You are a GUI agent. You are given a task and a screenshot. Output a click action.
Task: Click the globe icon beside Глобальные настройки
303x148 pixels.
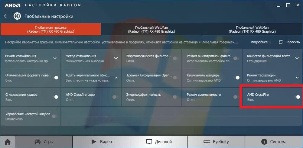tap(17, 16)
